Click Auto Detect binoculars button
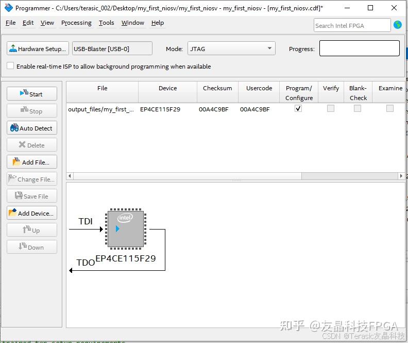 [x=32, y=128]
